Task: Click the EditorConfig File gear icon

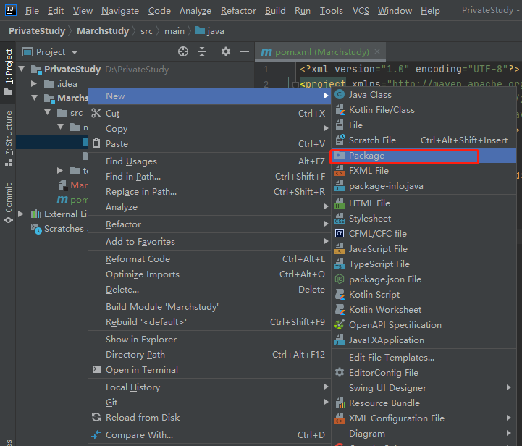Action: click(x=340, y=372)
